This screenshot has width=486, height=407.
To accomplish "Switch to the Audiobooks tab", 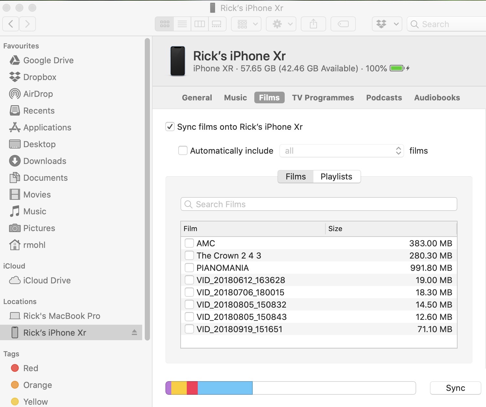I will 437,97.
